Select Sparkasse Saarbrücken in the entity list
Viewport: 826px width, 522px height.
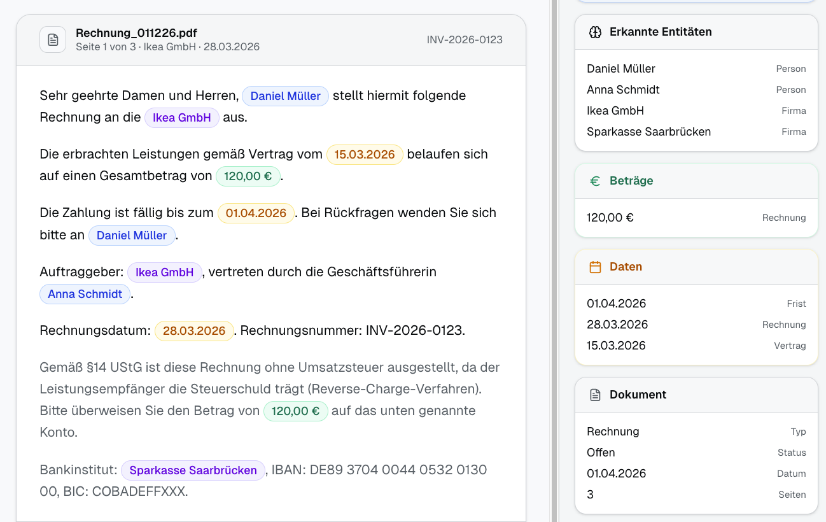[643, 131]
